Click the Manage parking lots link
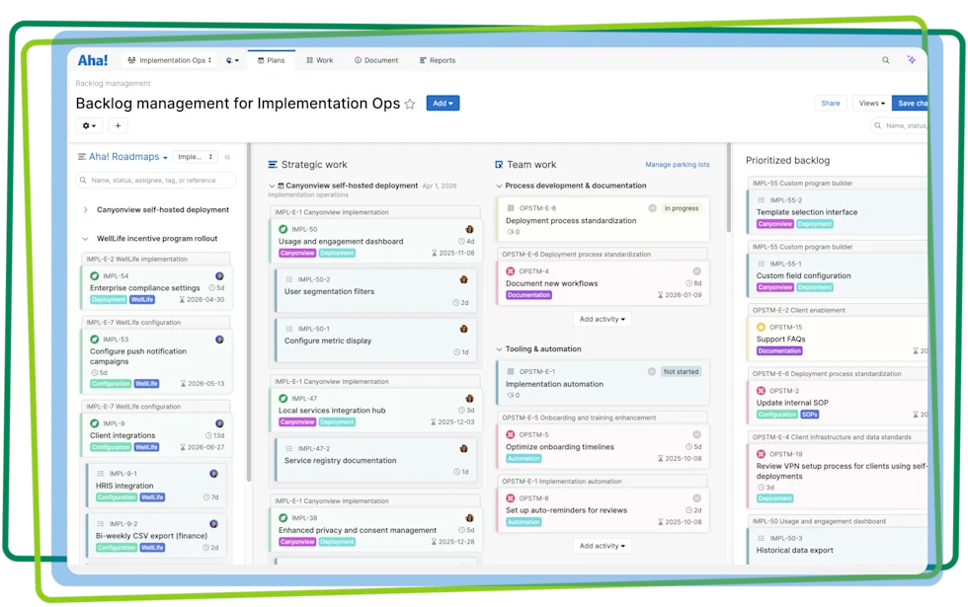This screenshot has height=607, width=968. 678,165
